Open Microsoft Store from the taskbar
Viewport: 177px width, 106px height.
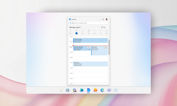pos(67,90)
